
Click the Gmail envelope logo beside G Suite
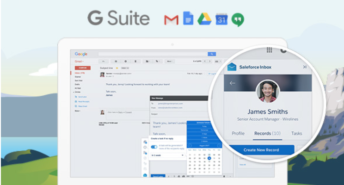point(171,20)
